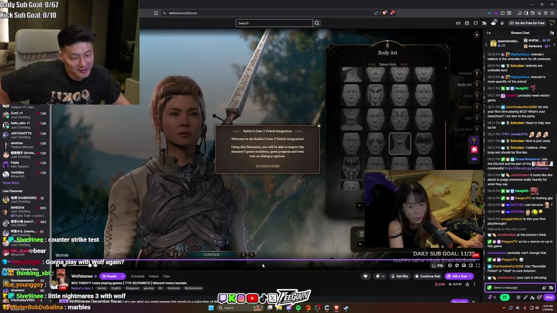Click the Clip button on the player

tap(437, 266)
